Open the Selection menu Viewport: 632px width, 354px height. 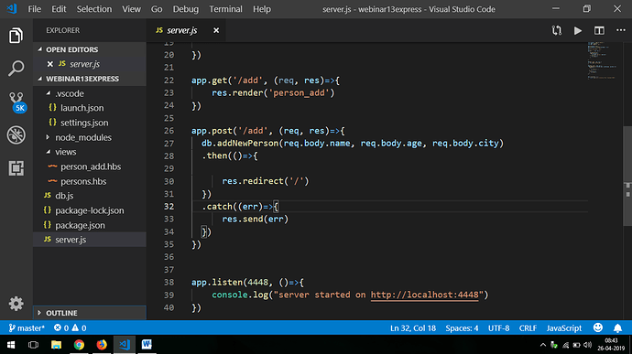[94, 9]
